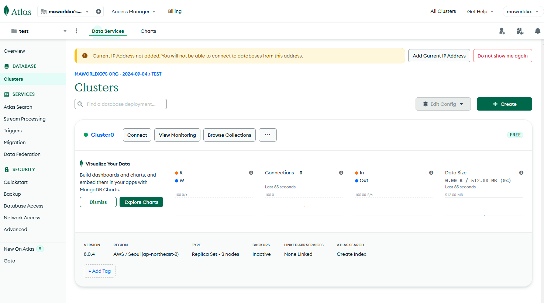This screenshot has height=303, width=544.
Task: Click the info icon beside Data Size
Action: pos(521,173)
